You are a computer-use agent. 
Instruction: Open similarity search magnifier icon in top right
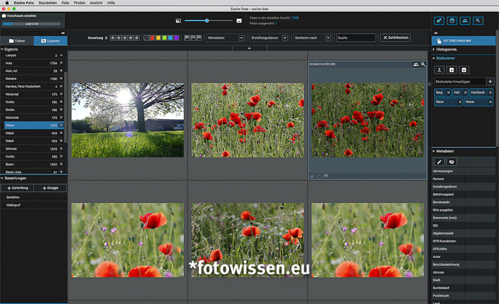(x=478, y=21)
